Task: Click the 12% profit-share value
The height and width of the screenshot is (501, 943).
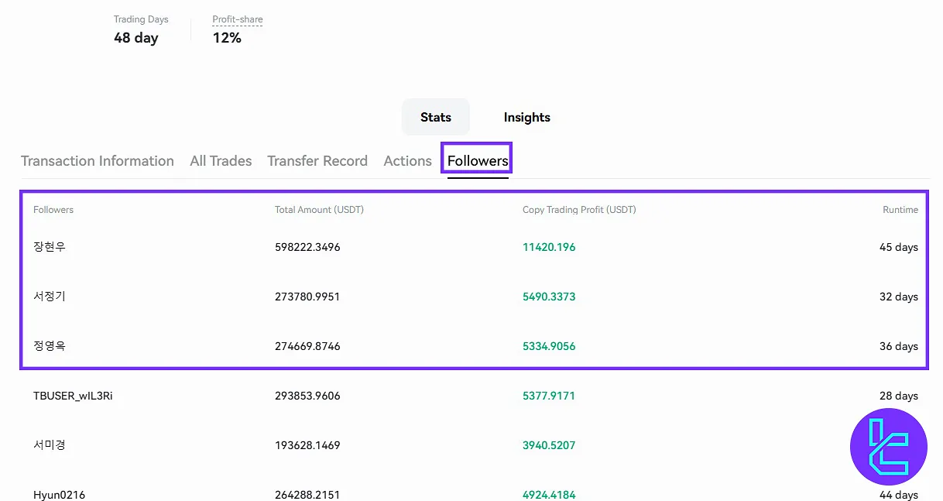Action: [227, 37]
